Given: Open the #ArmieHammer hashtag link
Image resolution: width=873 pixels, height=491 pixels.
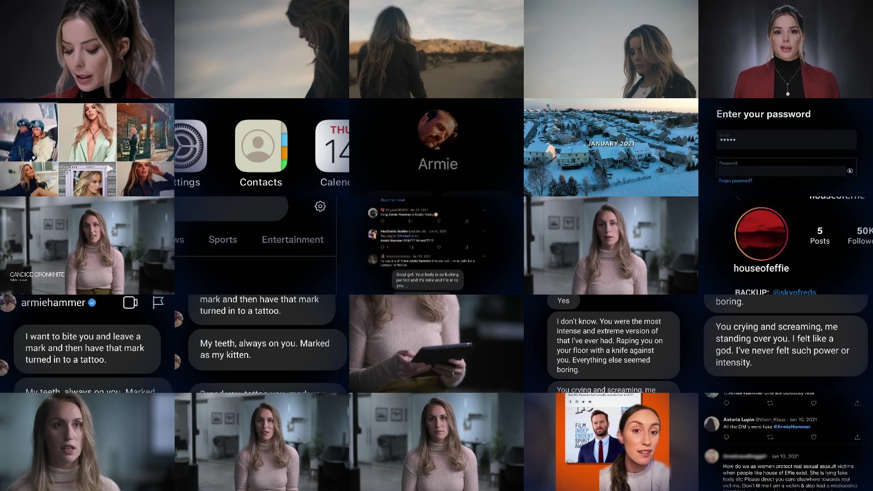Looking at the screenshot, I should pyautogui.click(x=792, y=427).
